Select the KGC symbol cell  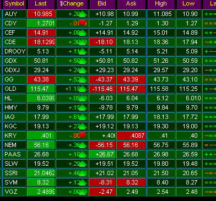[x=14, y=126]
